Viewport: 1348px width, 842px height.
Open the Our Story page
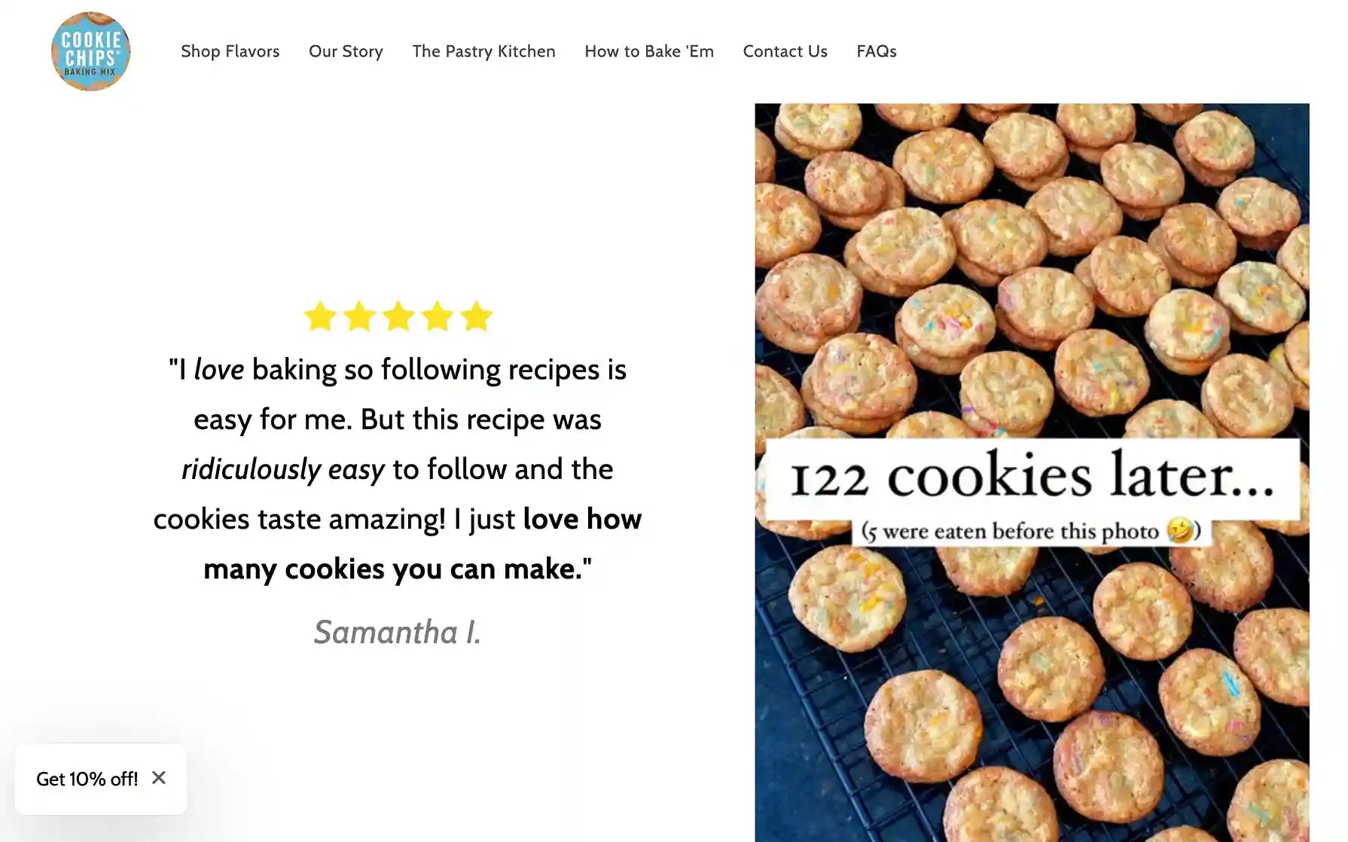point(346,51)
